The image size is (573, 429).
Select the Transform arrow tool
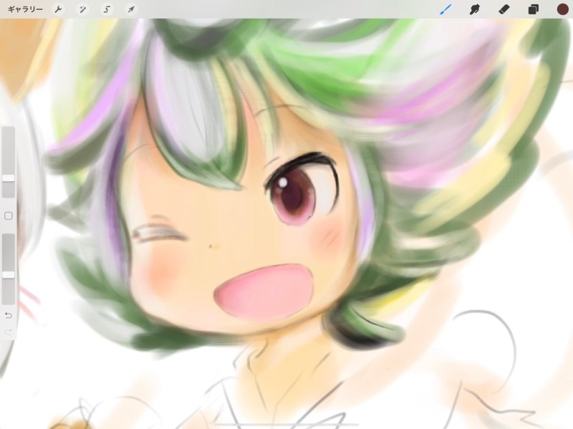click(x=131, y=9)
